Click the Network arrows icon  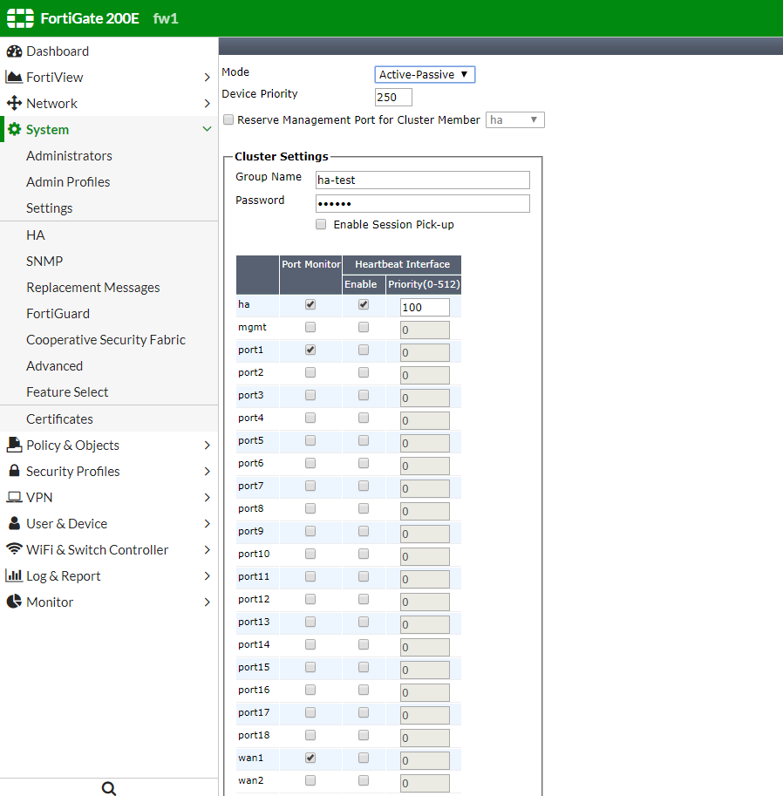(14, 103)
